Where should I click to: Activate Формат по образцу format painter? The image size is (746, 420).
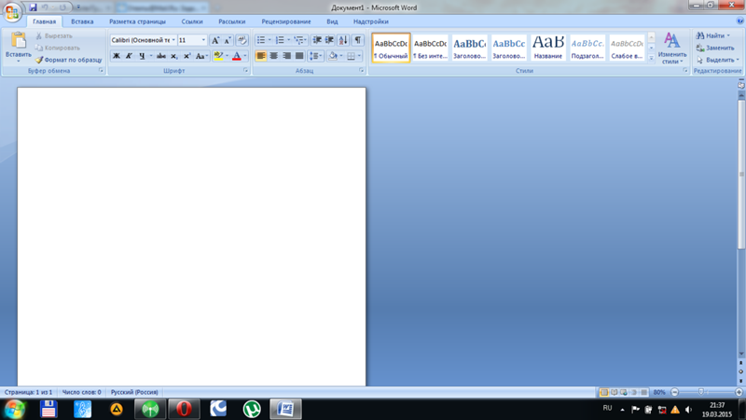(69, 60)
